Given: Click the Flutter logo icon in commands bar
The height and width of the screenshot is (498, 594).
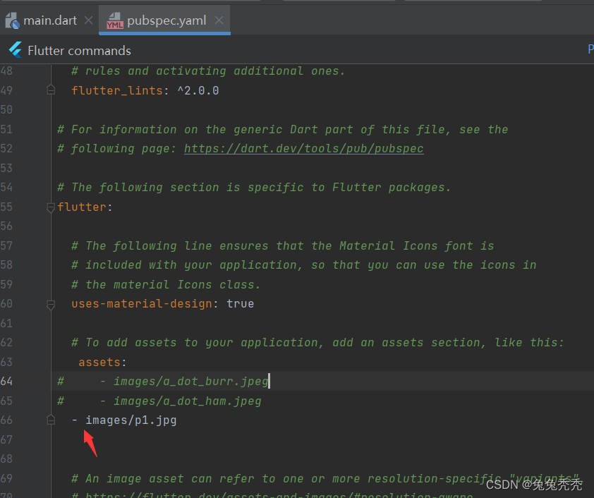Looking at the screenshot, I should coord(15,50).
